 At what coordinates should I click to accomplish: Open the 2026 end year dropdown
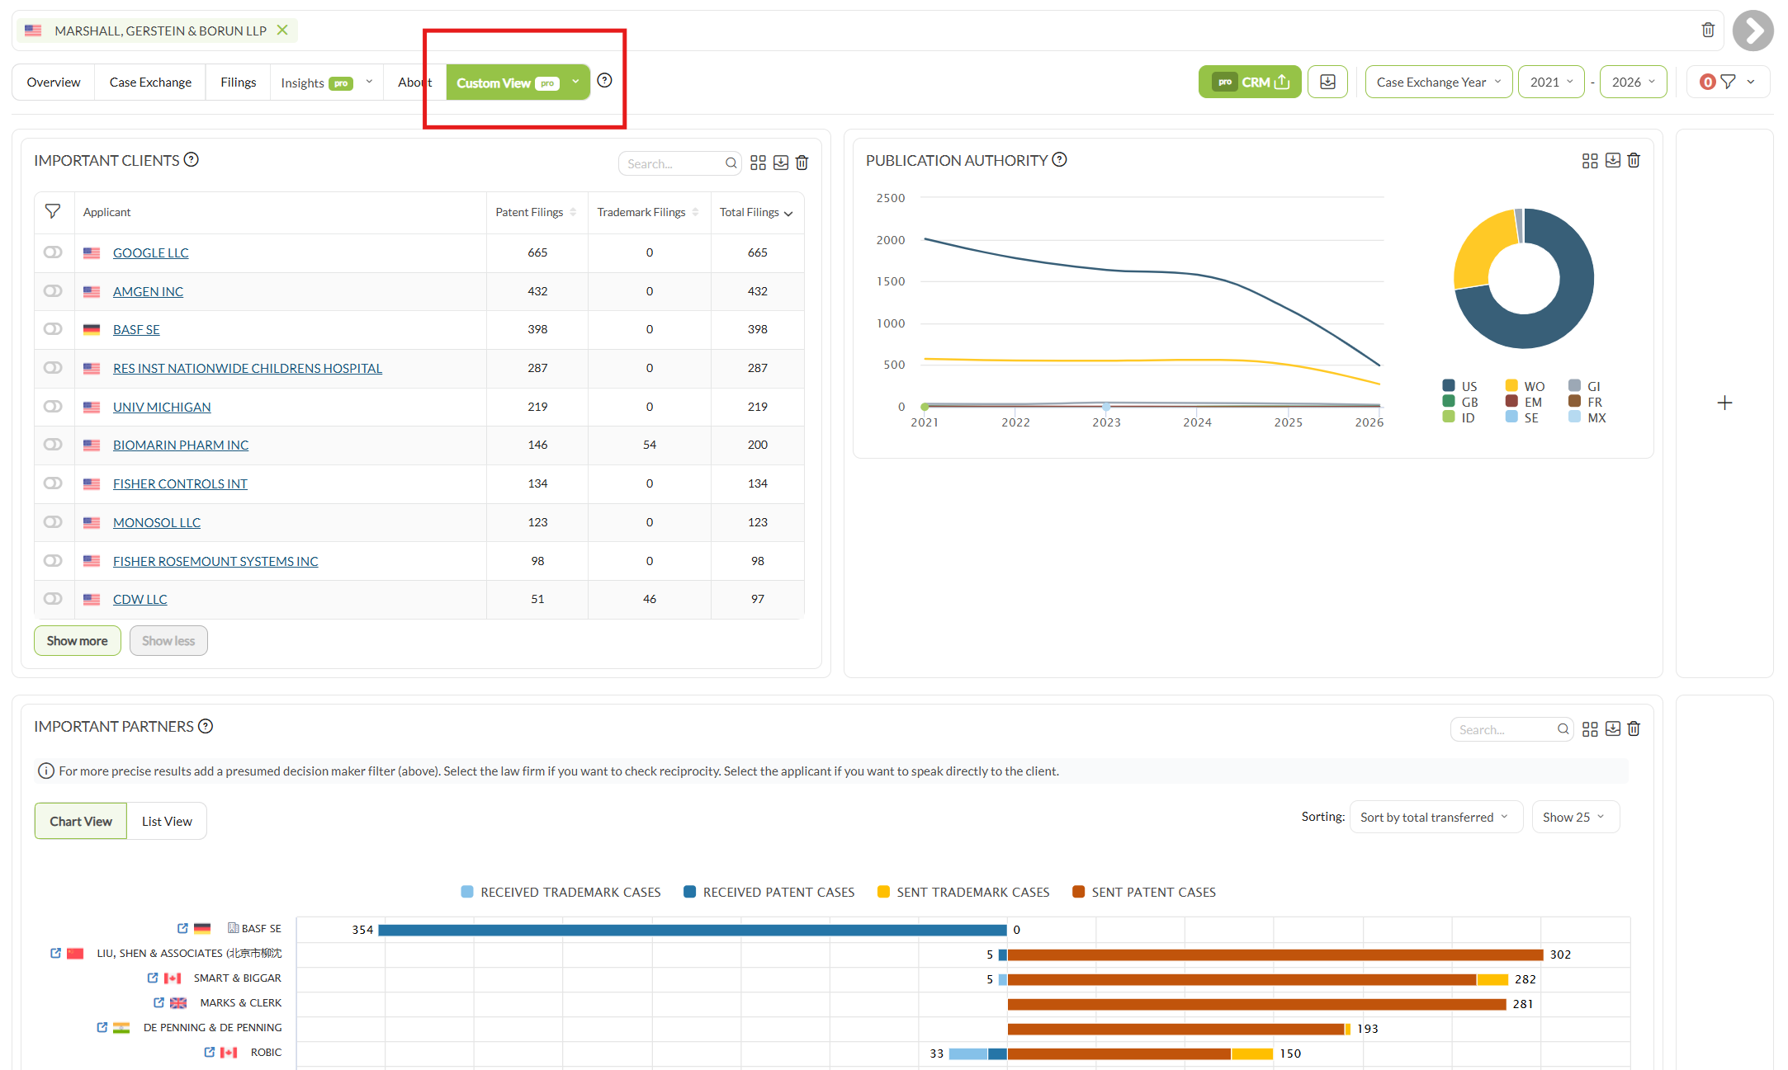1633,82
